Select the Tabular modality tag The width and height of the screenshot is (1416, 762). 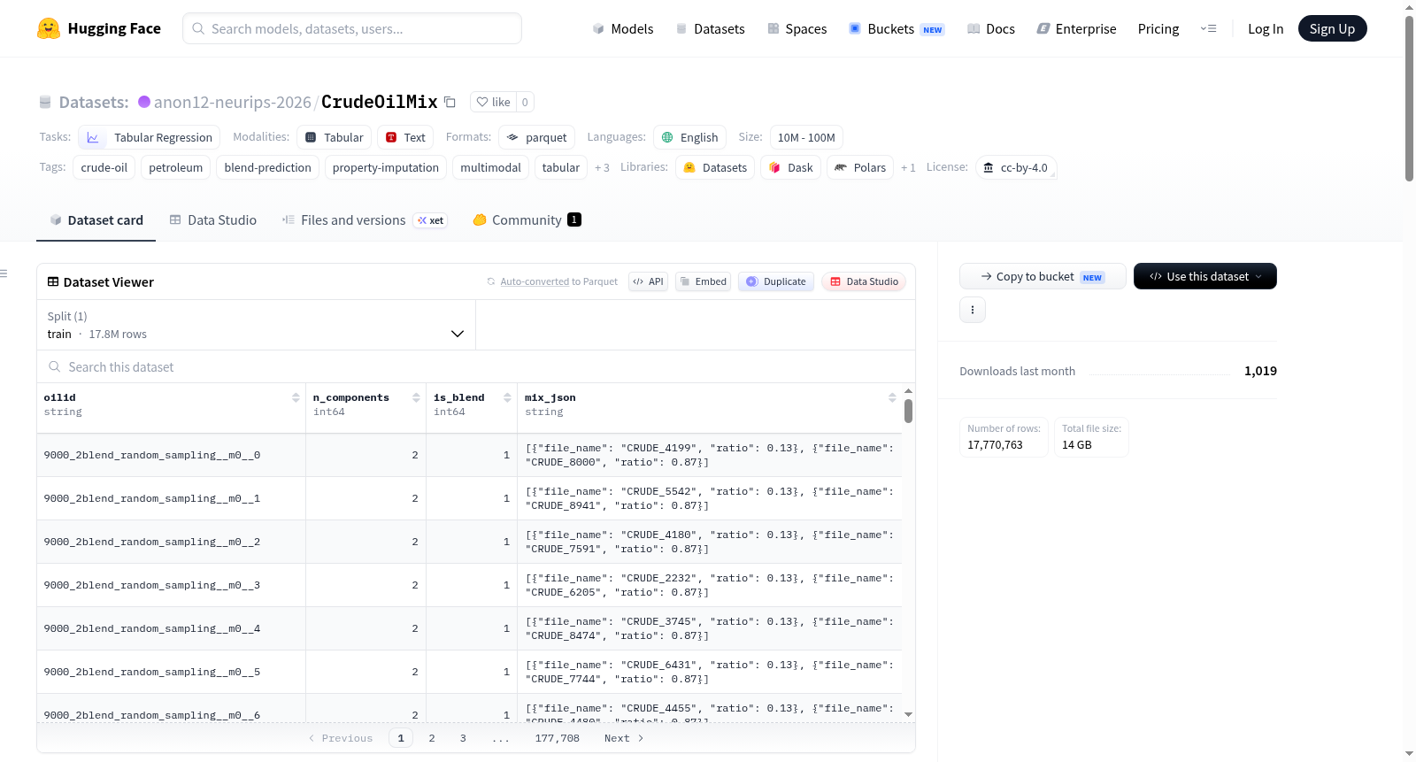pos(334,137)
